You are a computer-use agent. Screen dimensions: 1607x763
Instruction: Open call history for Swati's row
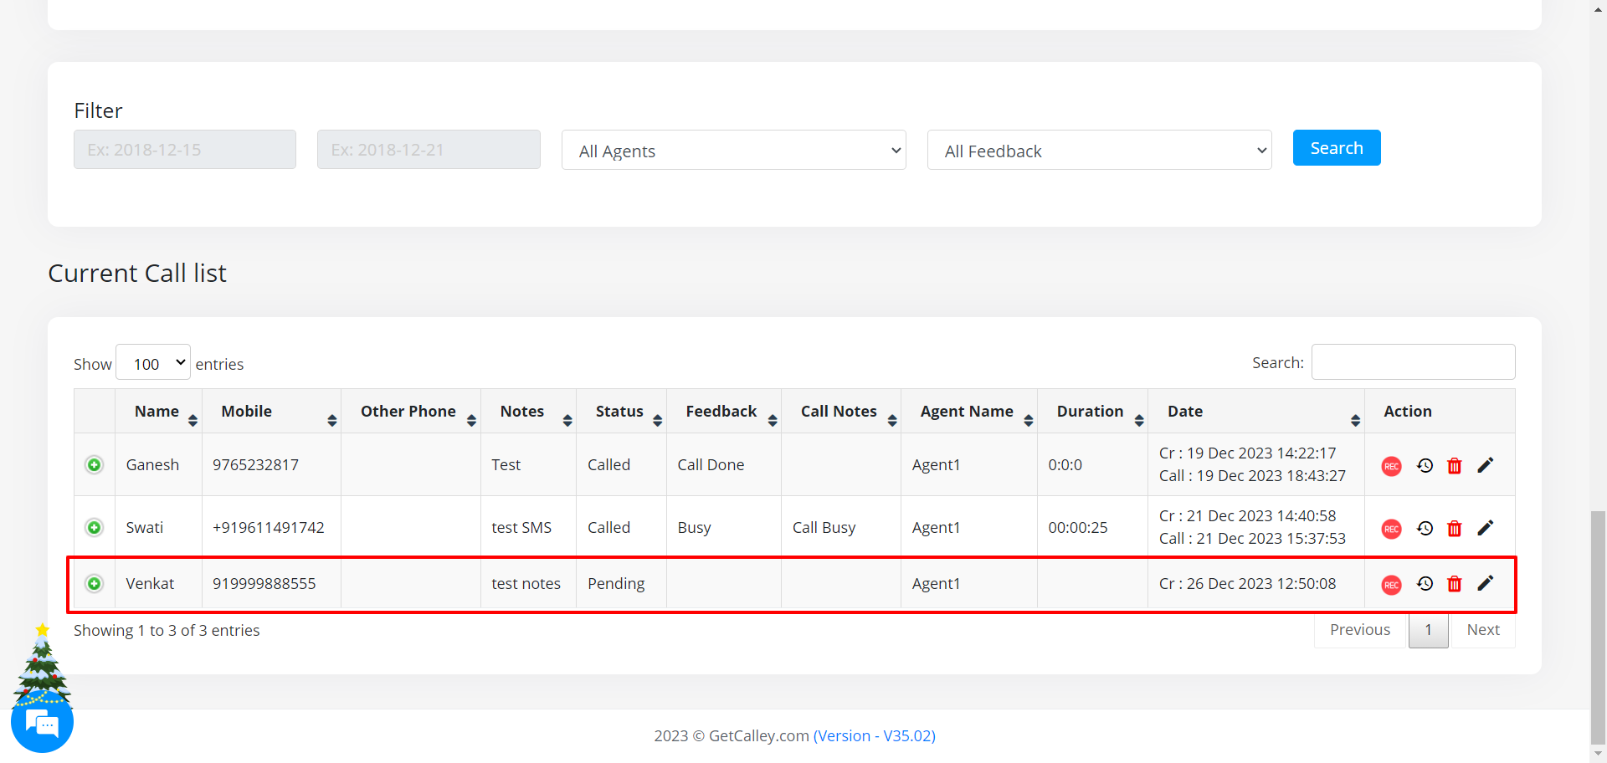click(1425, 528)
